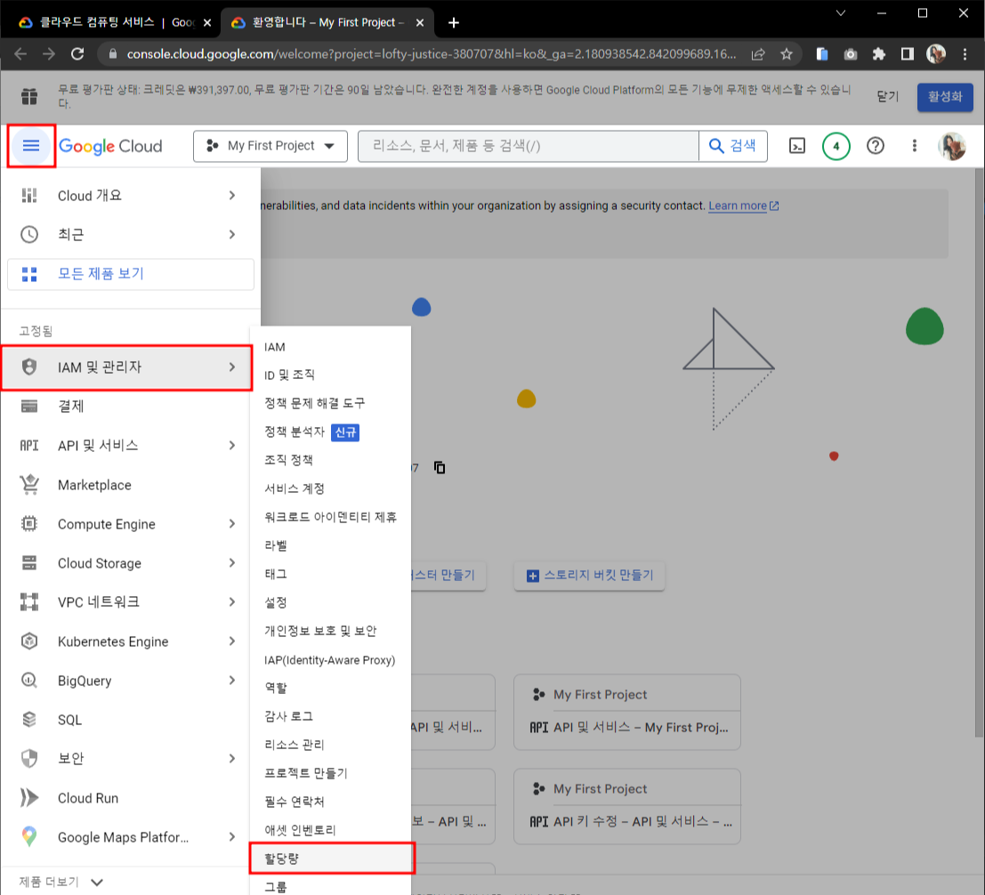This screenshot has height=895, width=985.
Task: Open new browser tab
Action: [x=454, y=22]
